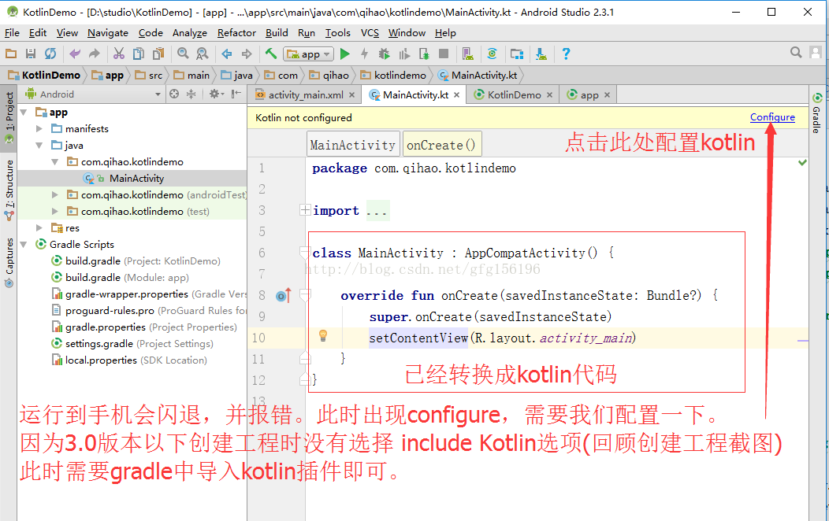Toggle the Gradle tool window on right
The image size is (829, 521).
click(x=817, y=113)
